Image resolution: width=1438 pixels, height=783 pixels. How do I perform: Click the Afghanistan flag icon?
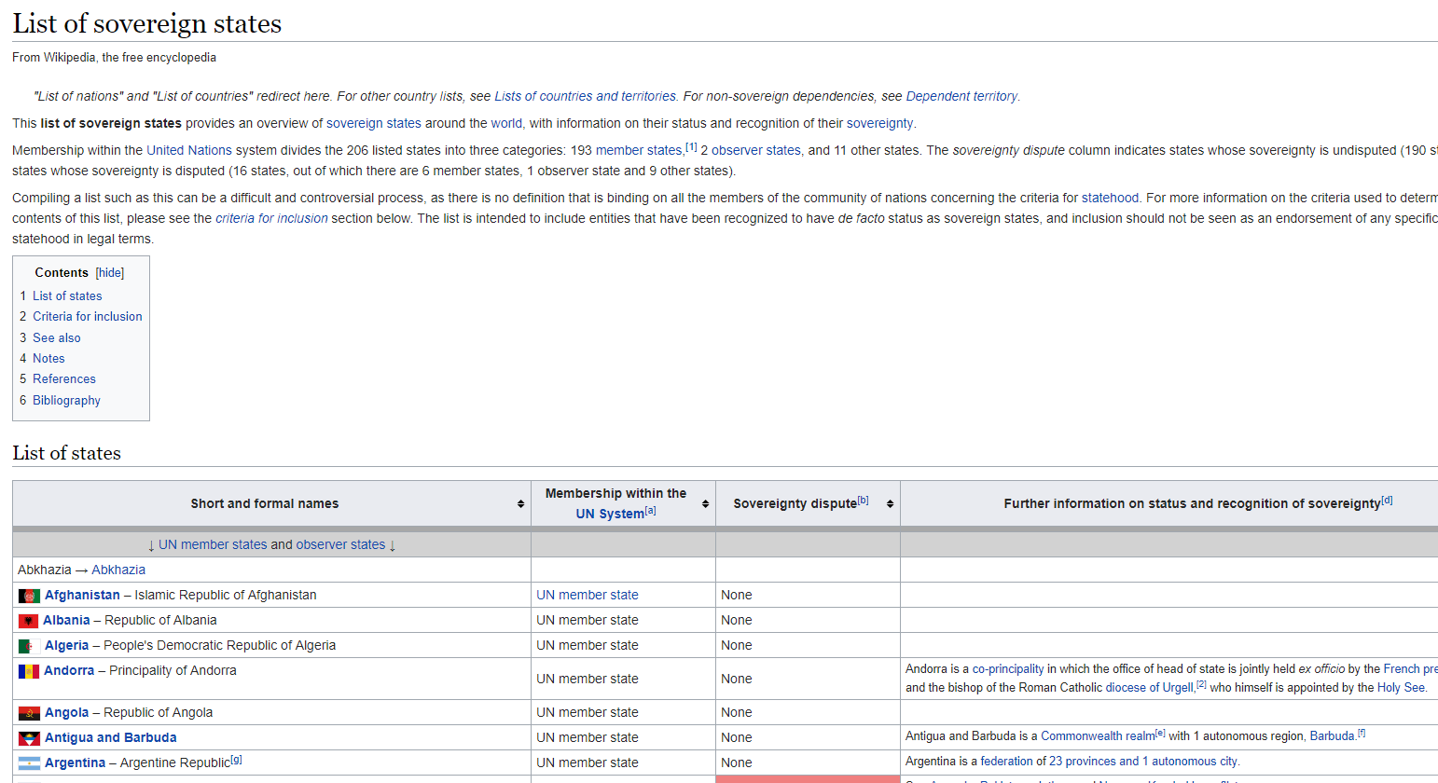point(29,596)
